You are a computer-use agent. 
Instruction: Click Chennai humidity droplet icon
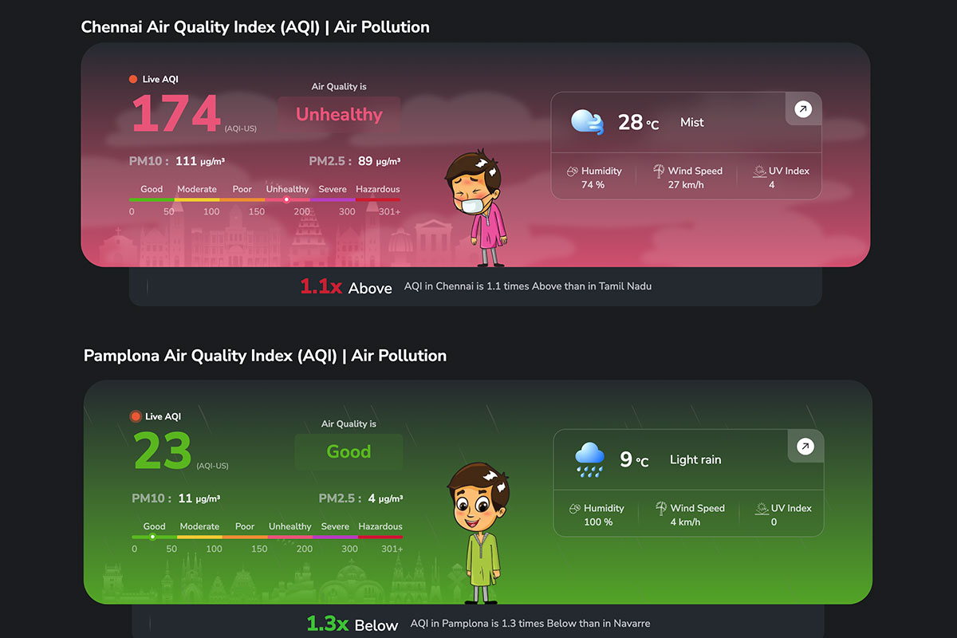coord(572,171)
